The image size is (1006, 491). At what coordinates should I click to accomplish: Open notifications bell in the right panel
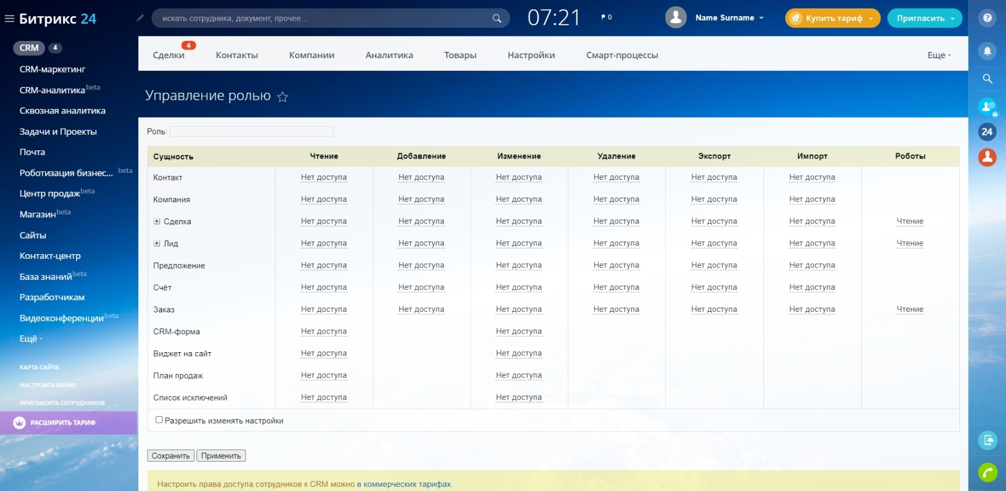click(988, 51)
